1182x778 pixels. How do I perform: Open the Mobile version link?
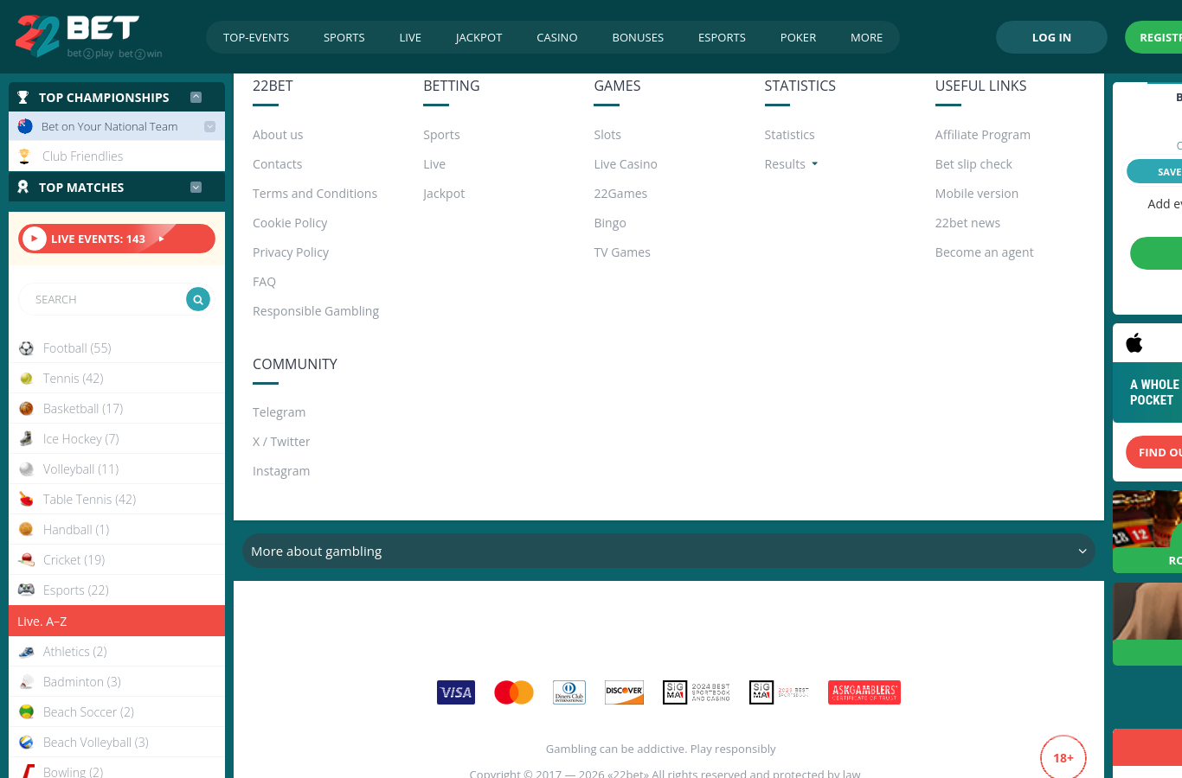[976, 194]
